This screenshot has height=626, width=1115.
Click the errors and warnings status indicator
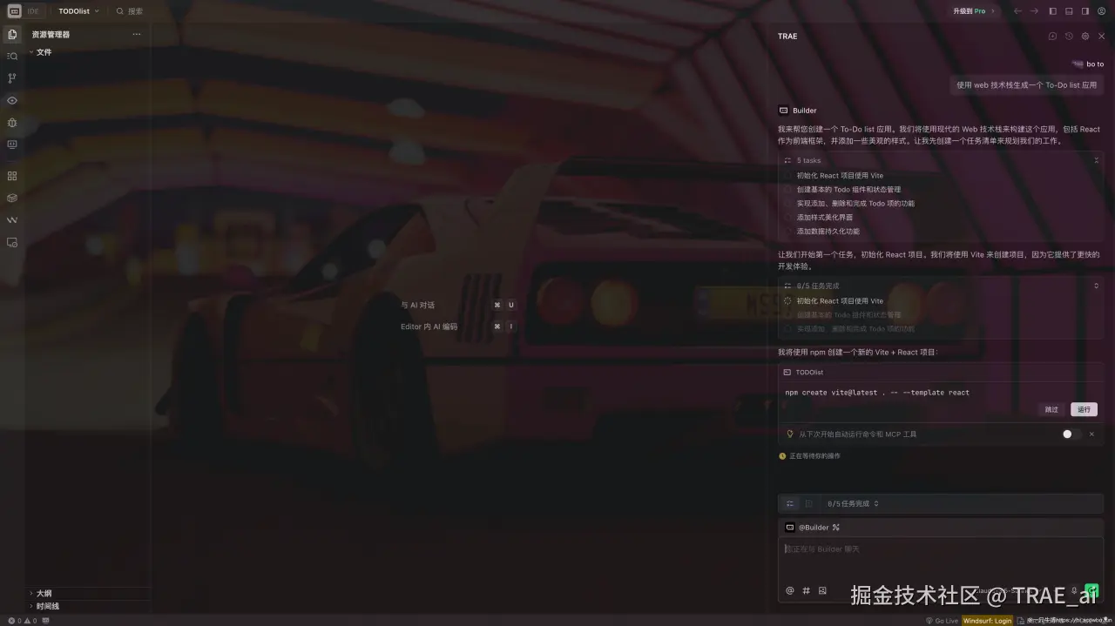pyautogui.click(x=22, y=621)
